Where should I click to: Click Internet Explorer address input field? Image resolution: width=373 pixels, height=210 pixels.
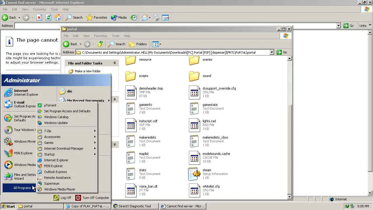point(175,26)
